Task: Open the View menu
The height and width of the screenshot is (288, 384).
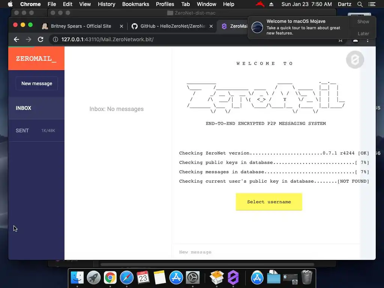Action: click(x=85, y=4)
